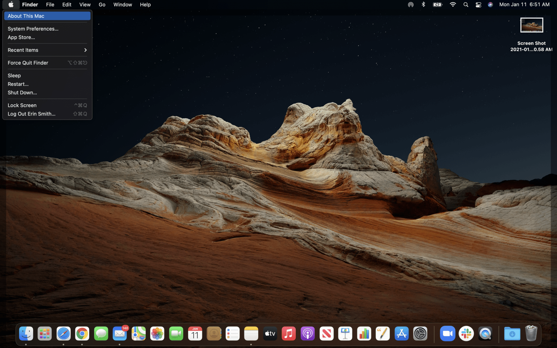Open Control Center in menu bar

(478, 5)
